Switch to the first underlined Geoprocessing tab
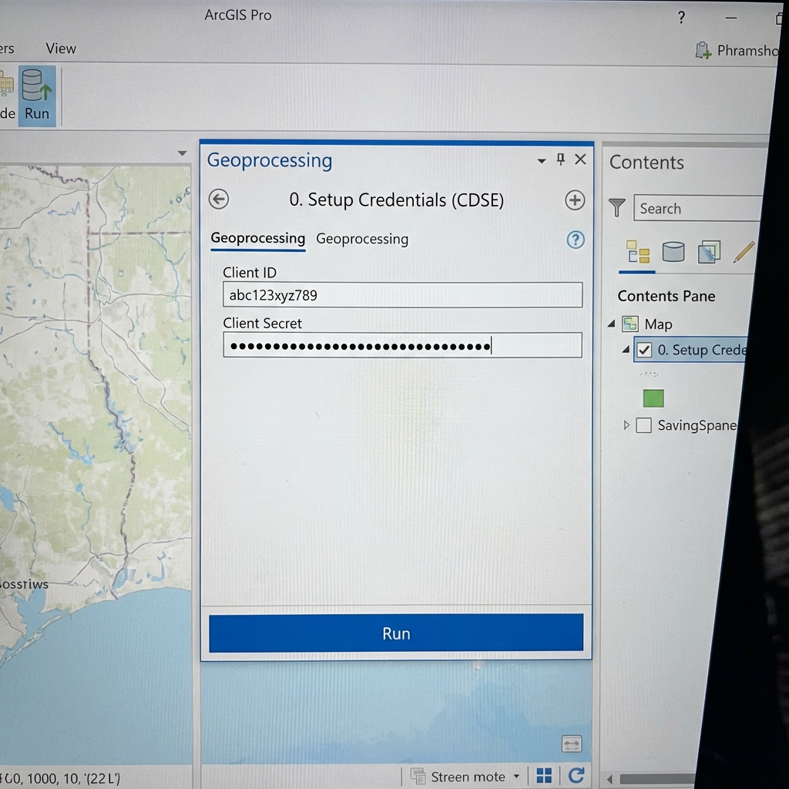 click(257, 238)
